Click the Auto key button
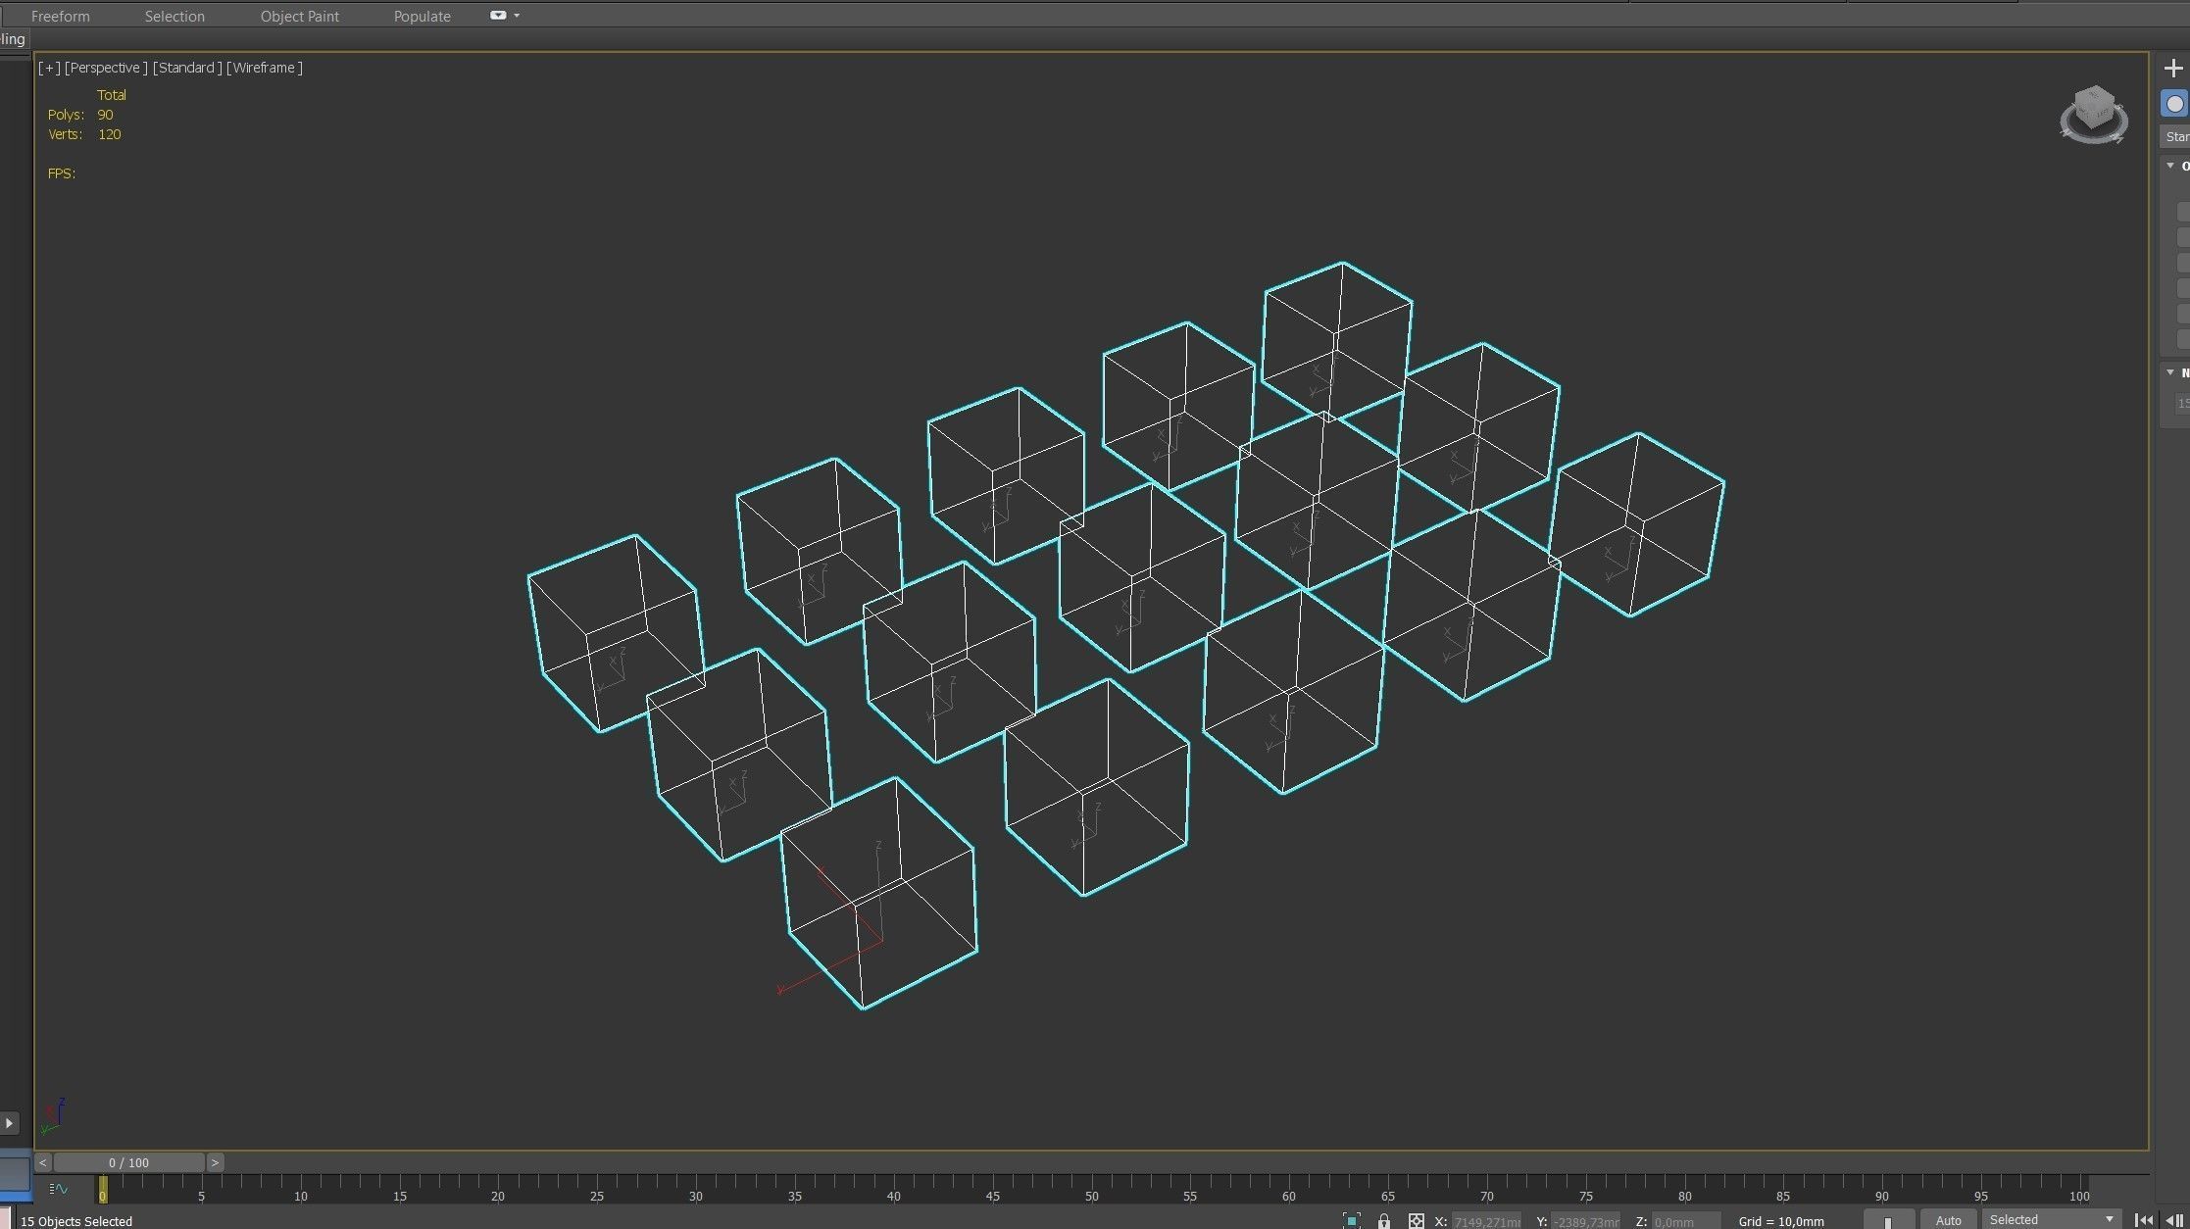 [x=1948, y=1220]
